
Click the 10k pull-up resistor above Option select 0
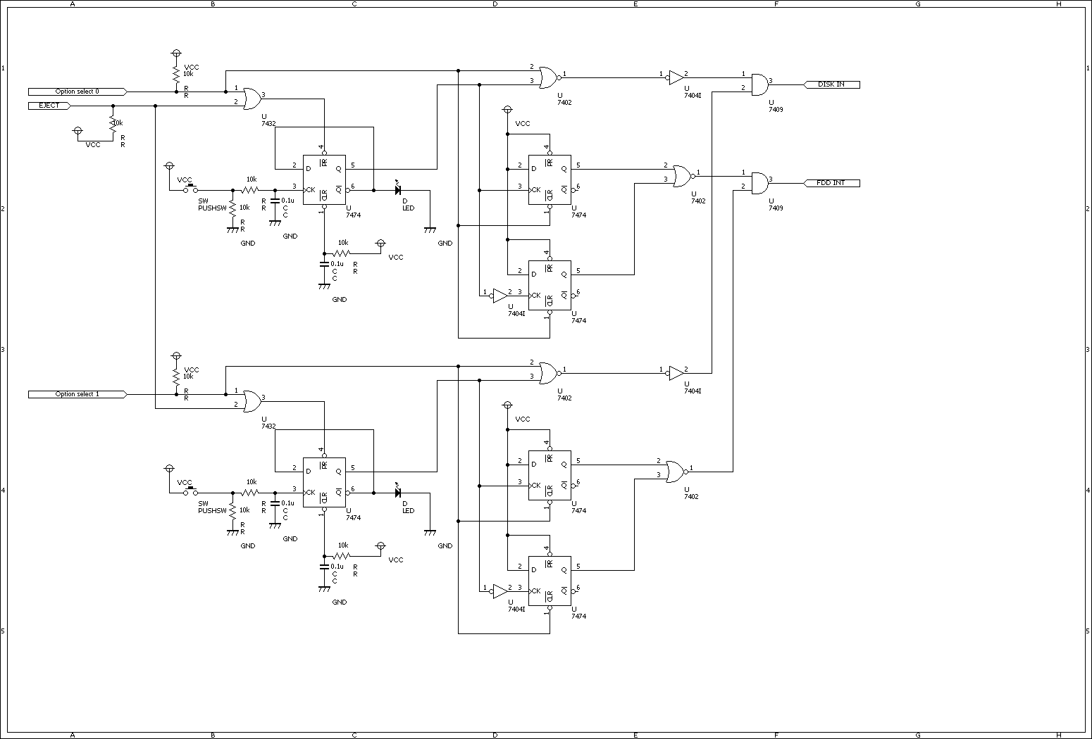click(x=176, y=75)
